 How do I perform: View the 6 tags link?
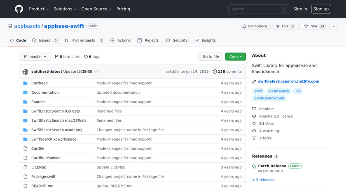(92, 57)
